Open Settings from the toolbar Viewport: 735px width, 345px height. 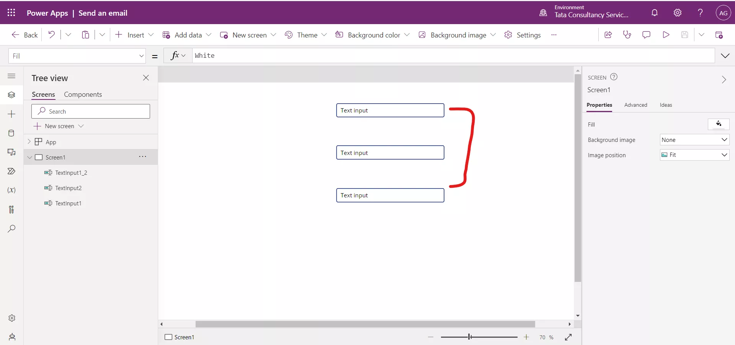(523, 34)
